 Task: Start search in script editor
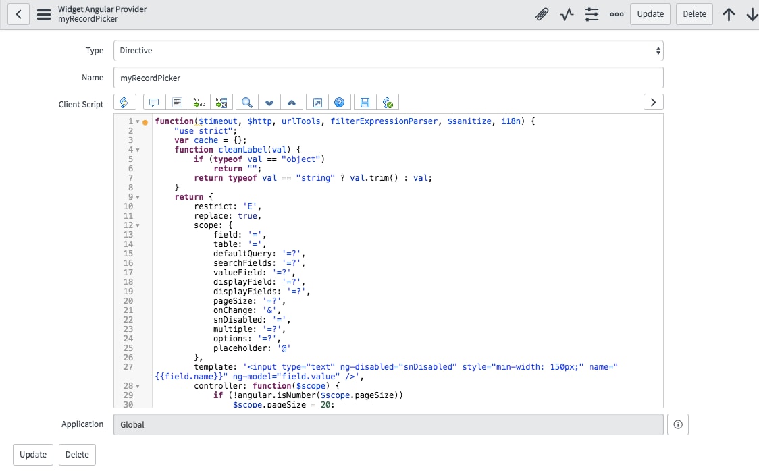tap(247, 103)
